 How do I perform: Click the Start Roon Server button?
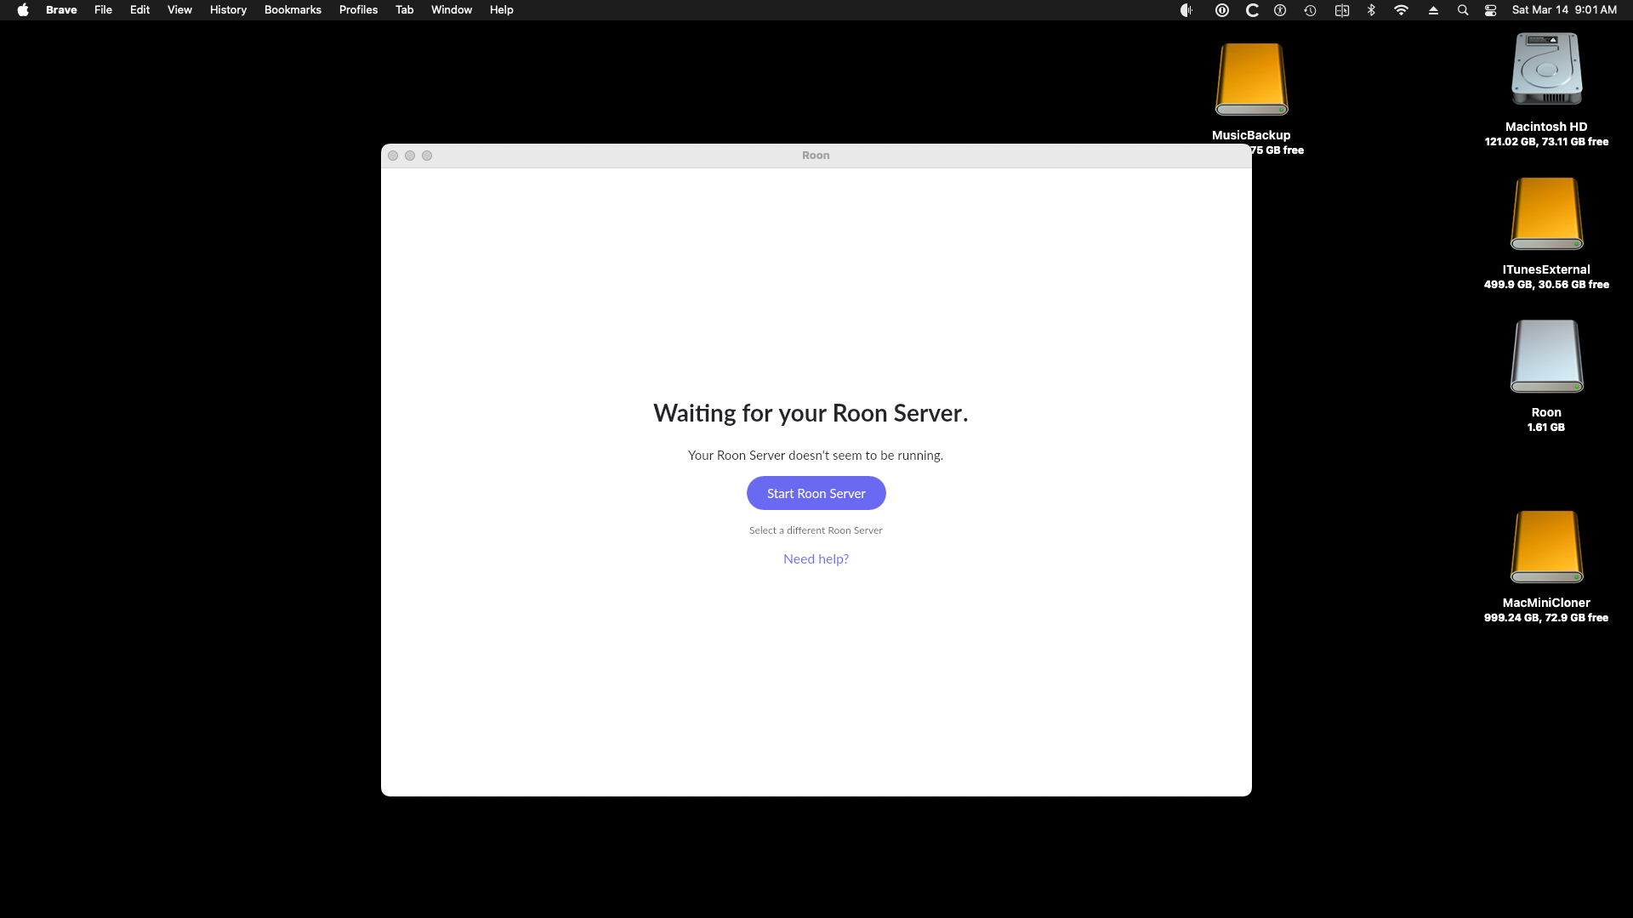(x=816, y=493)
